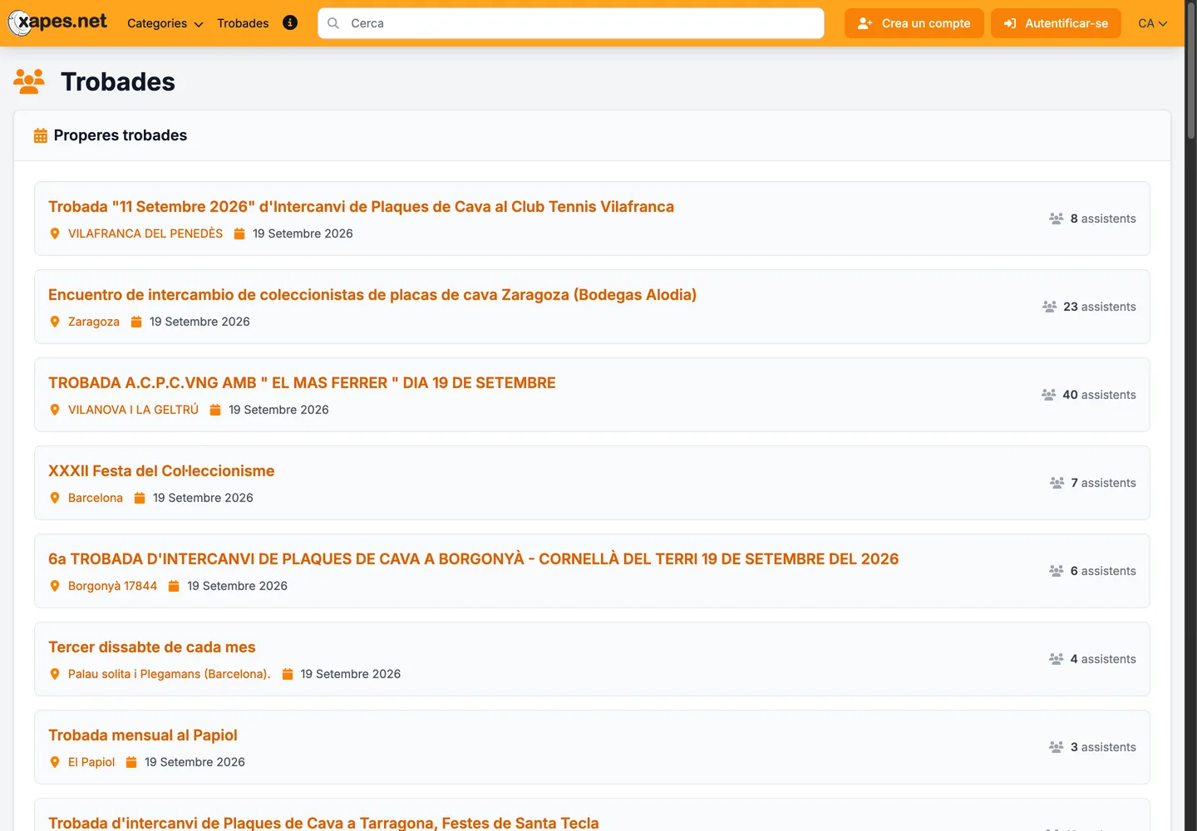Click the calendar icon in the Borgonyà 17844 row
1197x831 pixels.
click(174, 586)
